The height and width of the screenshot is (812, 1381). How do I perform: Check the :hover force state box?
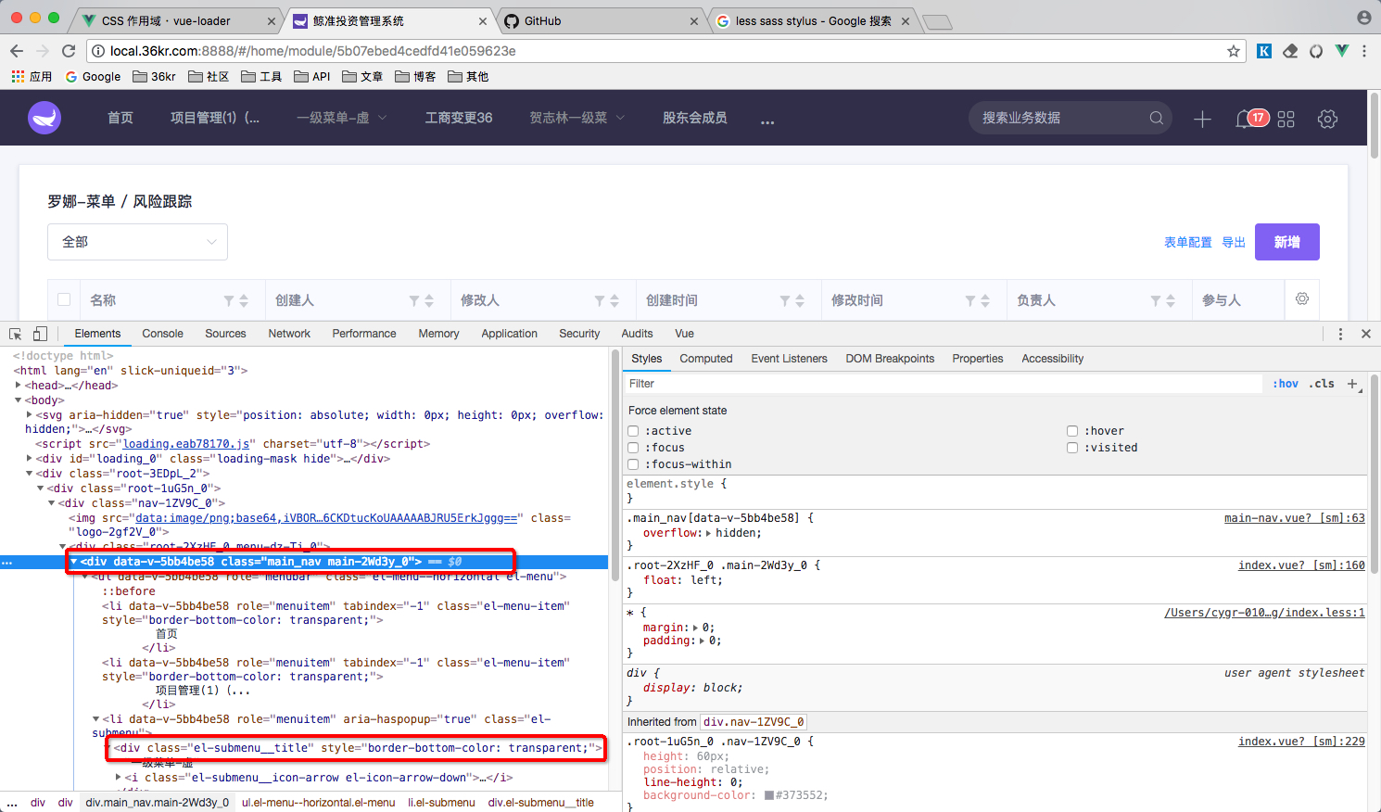[x=1072, y=431]
